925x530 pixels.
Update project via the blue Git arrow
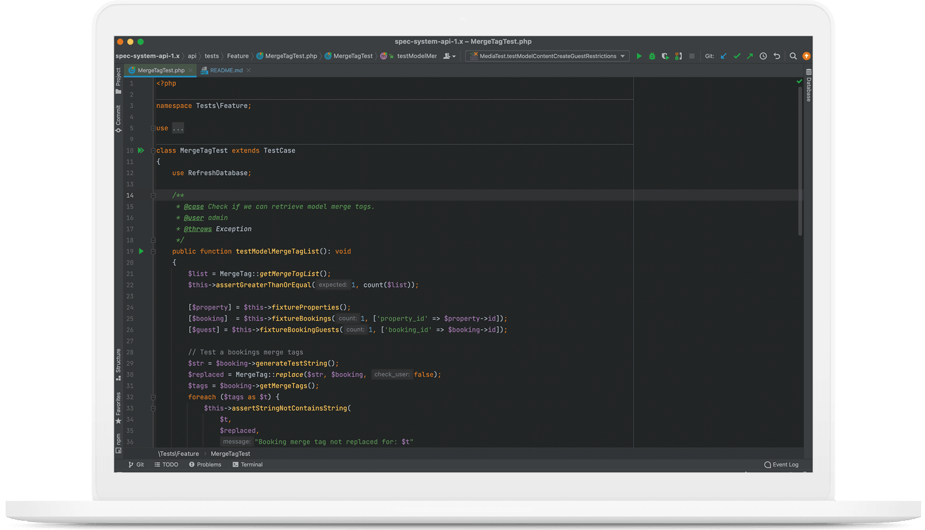coord(723,56)
